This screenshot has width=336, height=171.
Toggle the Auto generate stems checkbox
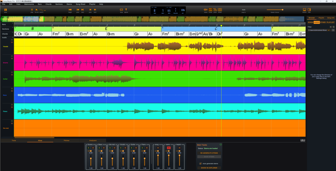(200, 163)
